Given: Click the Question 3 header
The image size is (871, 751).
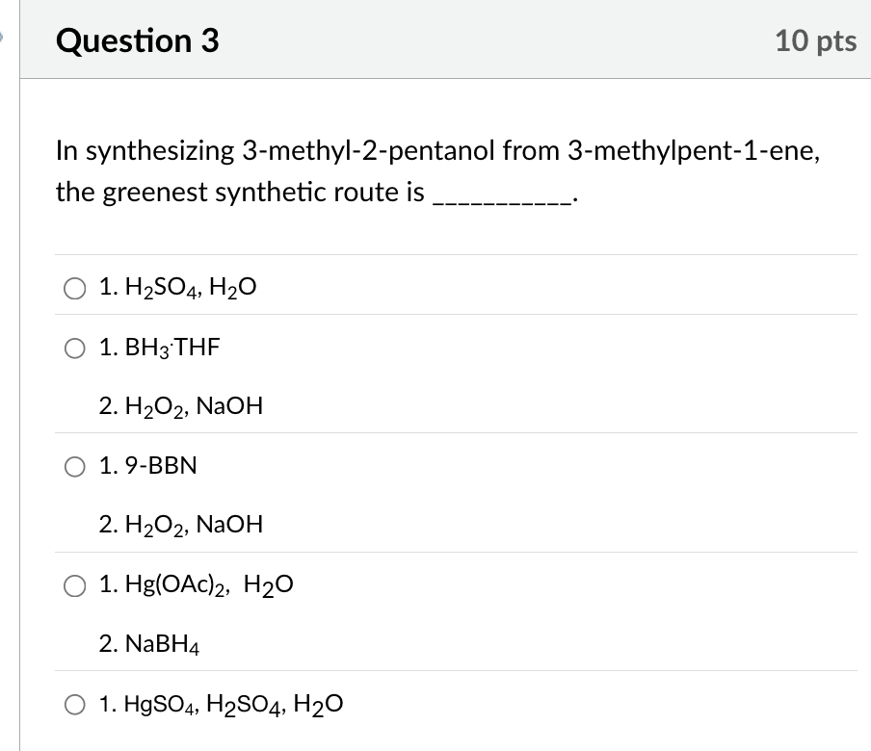Looking at the screenshot, I should coord(137,40).
